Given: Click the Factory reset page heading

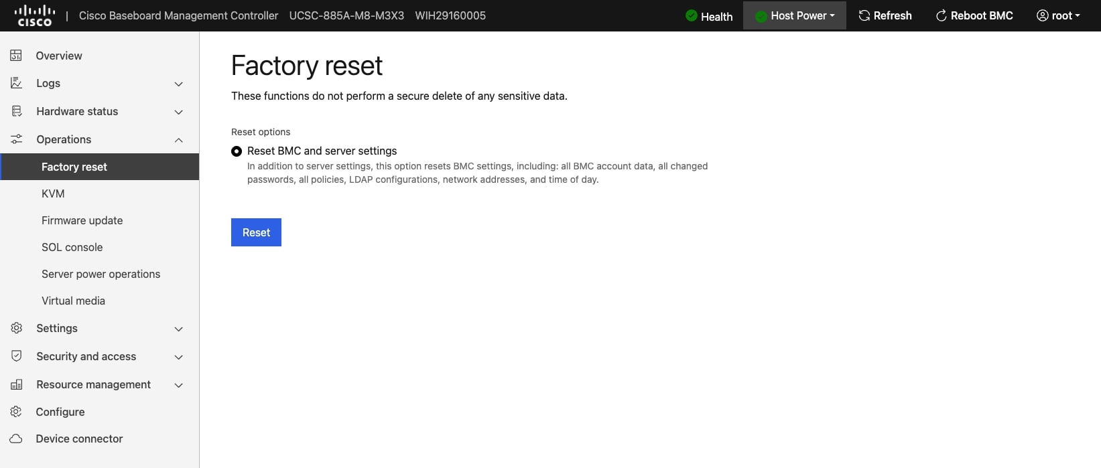Looking at the screenshot, I should (307, 66).
